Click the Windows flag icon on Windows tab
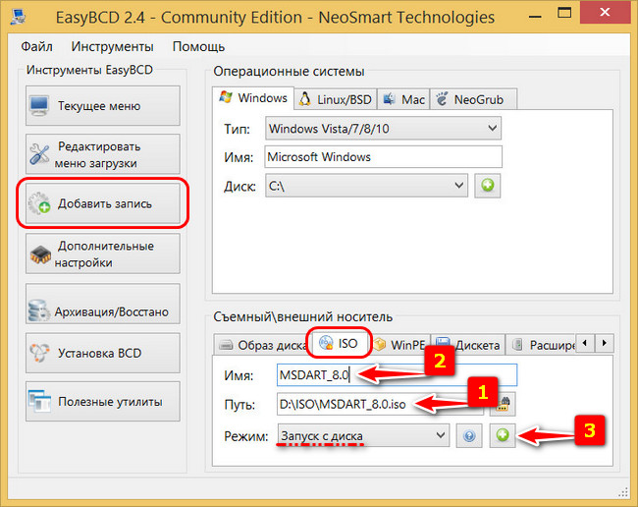Screen dimensions: 638x507 226,97
